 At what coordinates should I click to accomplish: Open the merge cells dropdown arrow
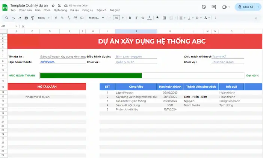[175, 18]
